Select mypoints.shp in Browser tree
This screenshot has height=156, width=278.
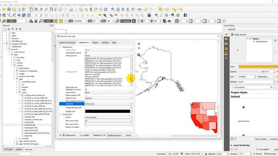30,125
